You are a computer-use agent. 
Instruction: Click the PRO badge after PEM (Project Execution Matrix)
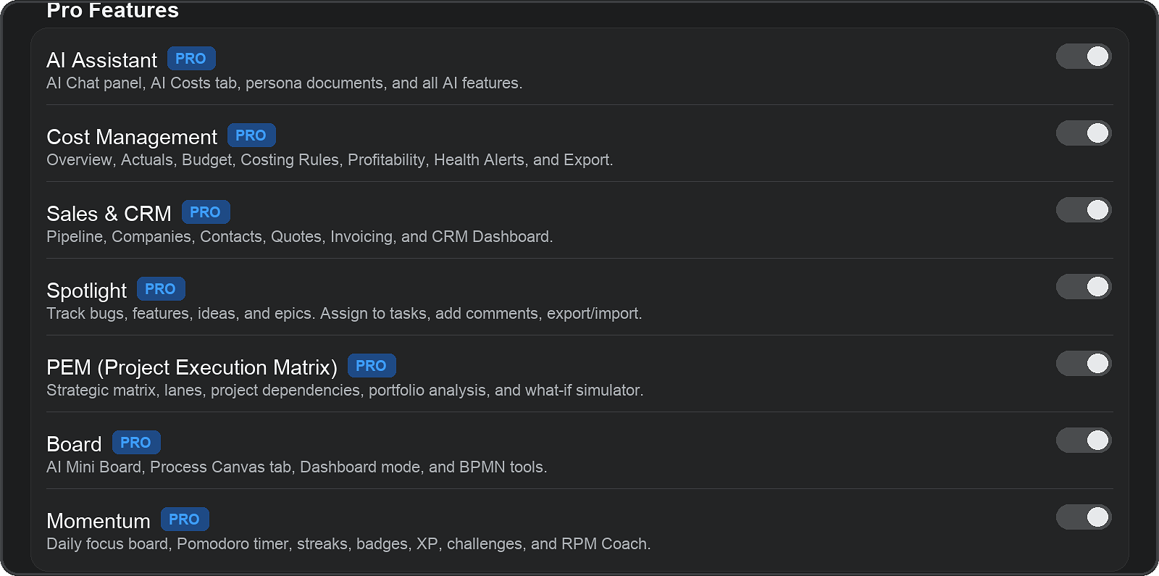click(372, 366)
